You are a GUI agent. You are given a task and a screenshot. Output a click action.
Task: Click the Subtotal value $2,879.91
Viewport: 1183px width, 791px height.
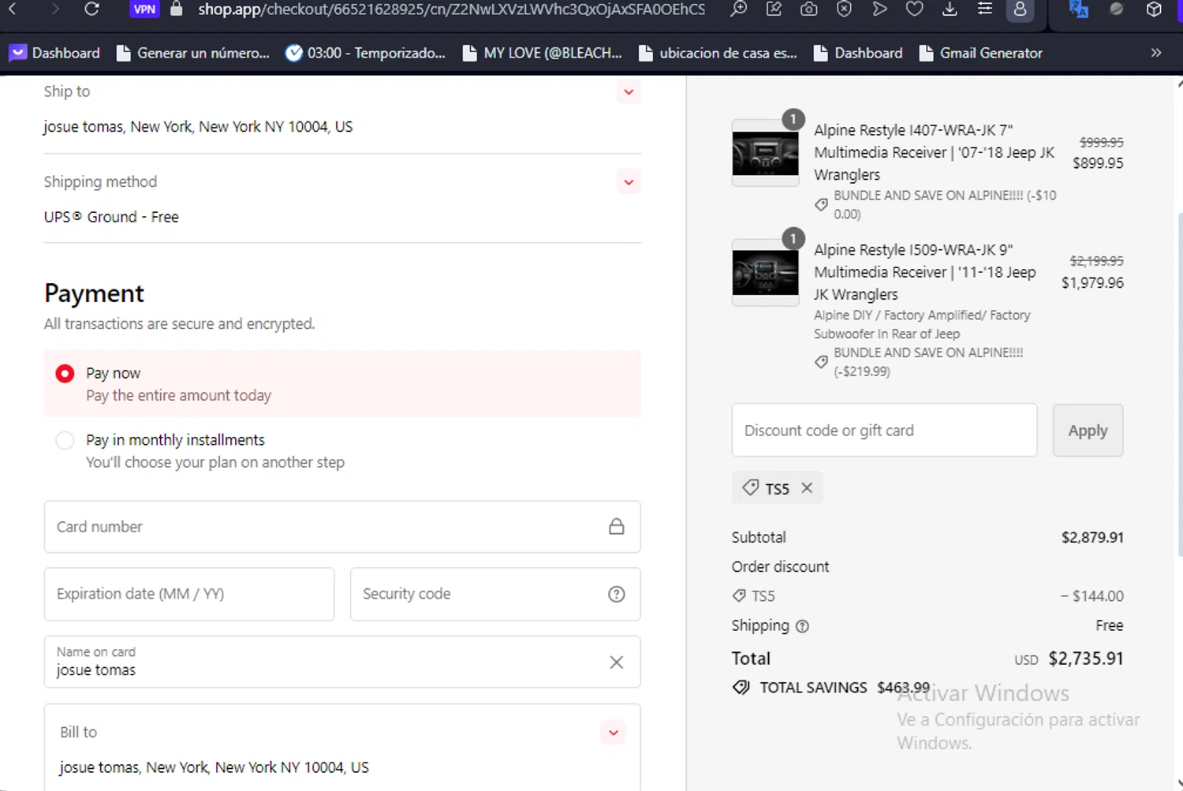(1092, 537)
